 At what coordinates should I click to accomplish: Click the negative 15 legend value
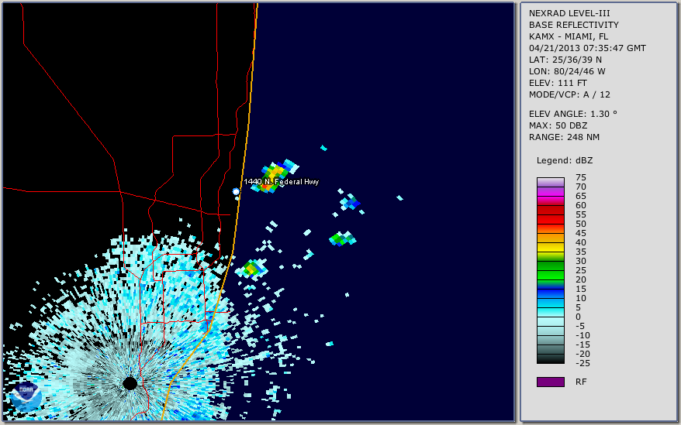pos(582,344)
